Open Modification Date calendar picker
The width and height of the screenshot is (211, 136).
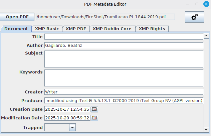(x=94, y=118)
